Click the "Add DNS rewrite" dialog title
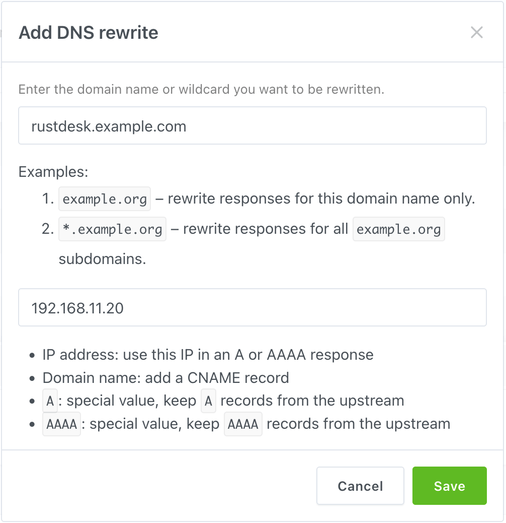 click(x=89, y=33)
